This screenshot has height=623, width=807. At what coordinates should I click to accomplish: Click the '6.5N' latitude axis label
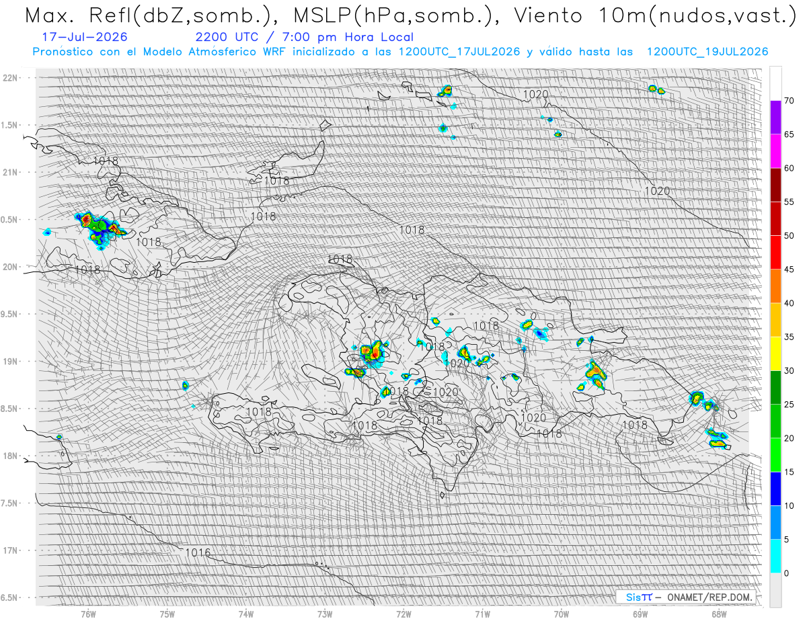(10, 597)
